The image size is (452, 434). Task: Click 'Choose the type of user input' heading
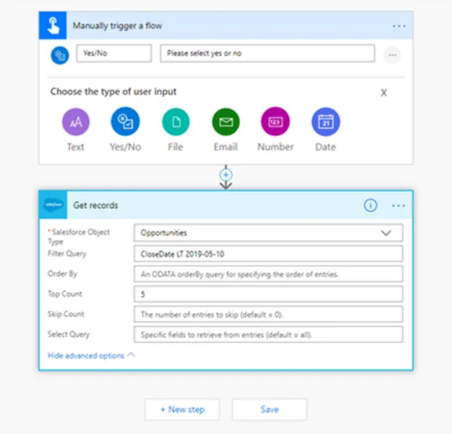(114, 92)
